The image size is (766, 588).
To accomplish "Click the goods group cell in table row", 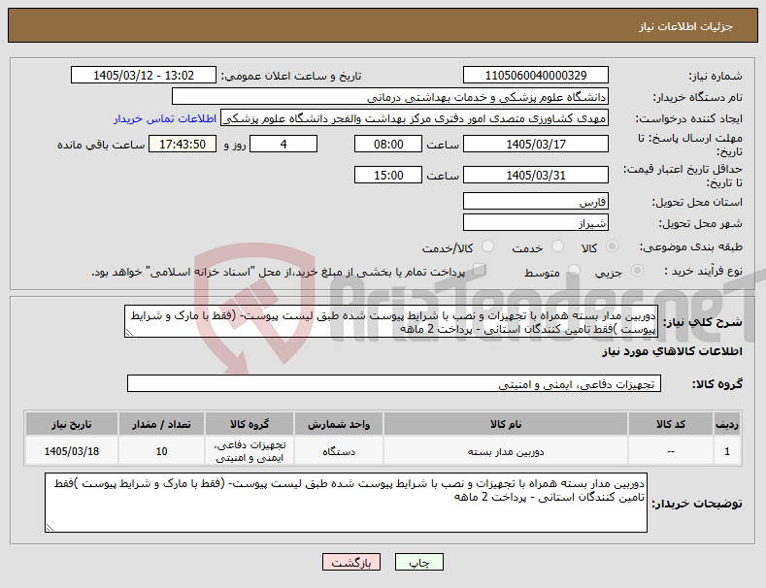I will click(250, 451).
